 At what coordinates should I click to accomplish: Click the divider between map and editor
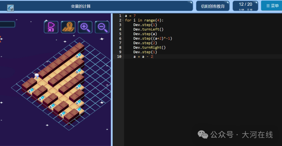(112, 80)
